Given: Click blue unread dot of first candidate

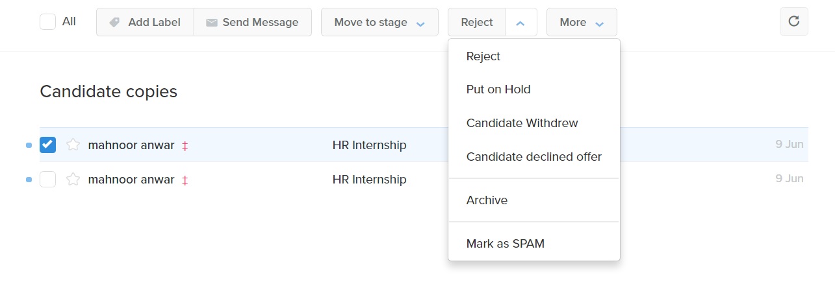Looking at the screenshot, I should pyautogui.click(x=29, y=145).
